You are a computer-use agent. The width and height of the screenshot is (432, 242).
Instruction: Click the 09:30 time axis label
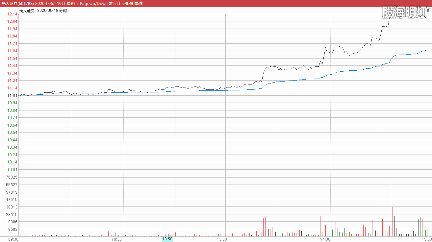(13, 239)
